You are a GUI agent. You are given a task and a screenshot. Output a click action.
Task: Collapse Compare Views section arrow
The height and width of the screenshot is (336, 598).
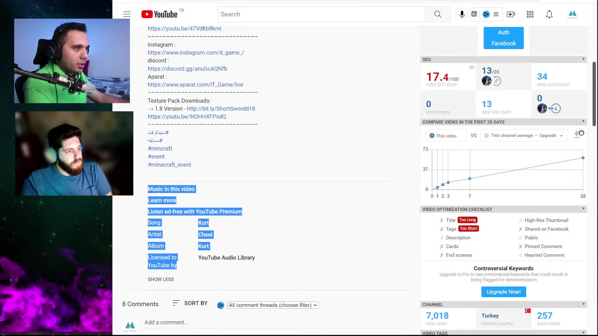click(x=583, y=121)
